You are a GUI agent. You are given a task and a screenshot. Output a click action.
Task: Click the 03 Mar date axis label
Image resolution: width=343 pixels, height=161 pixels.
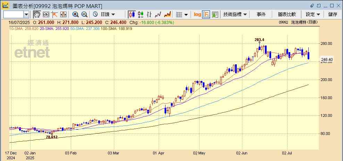[114, 153]
